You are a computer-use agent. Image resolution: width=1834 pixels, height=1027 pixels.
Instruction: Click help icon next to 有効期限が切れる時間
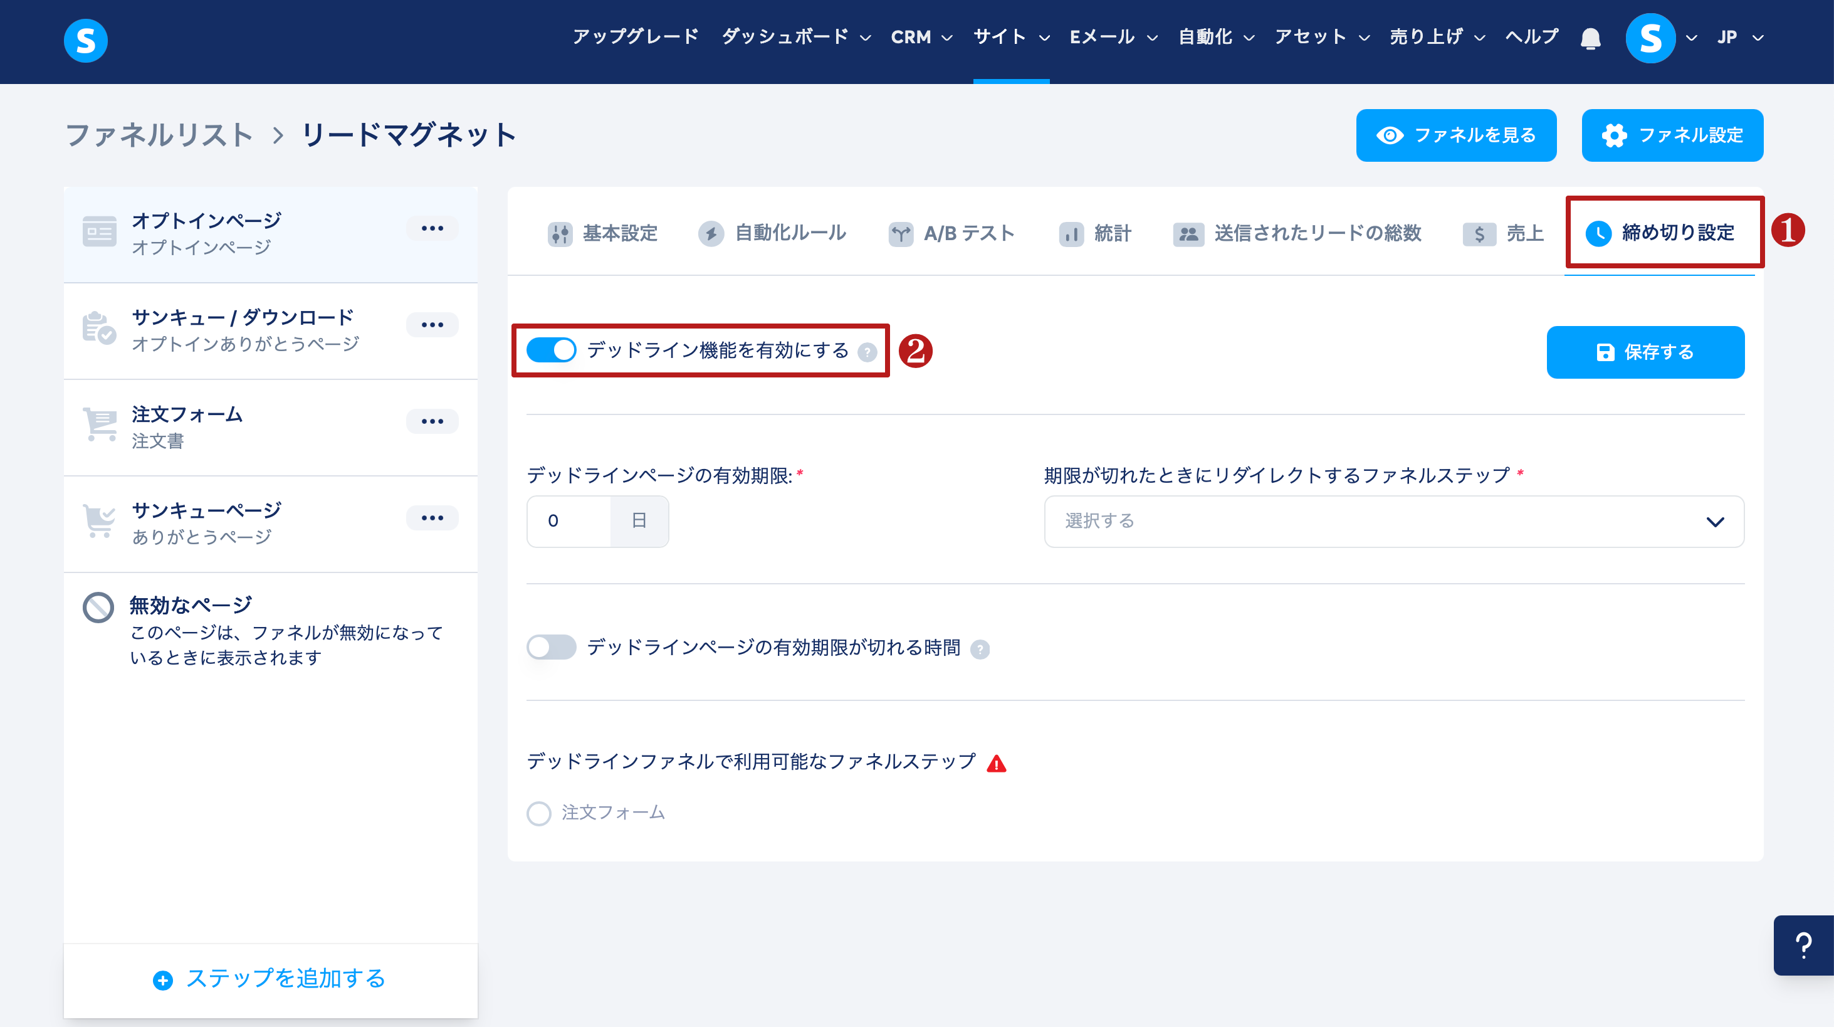pos(980,649)
